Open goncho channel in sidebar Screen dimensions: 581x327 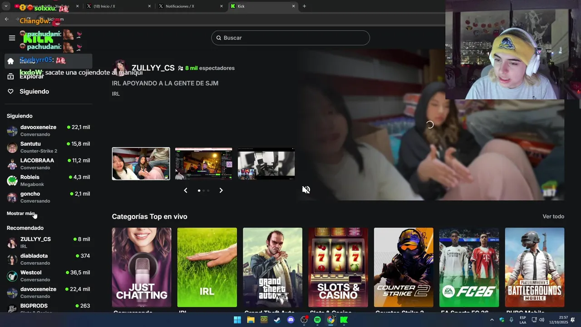(x=48, y=197)
